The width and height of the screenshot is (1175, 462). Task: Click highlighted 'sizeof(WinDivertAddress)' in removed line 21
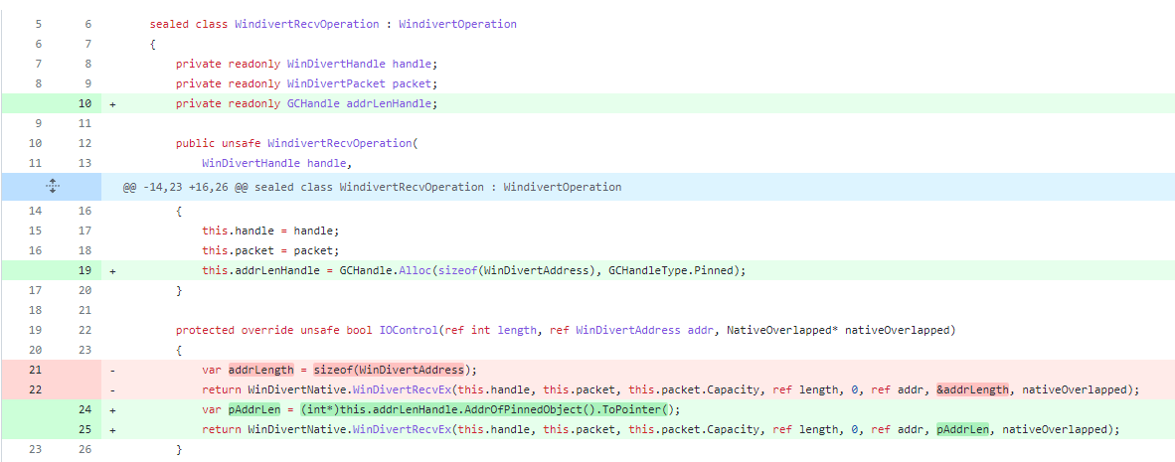click(x=391, y=370)
